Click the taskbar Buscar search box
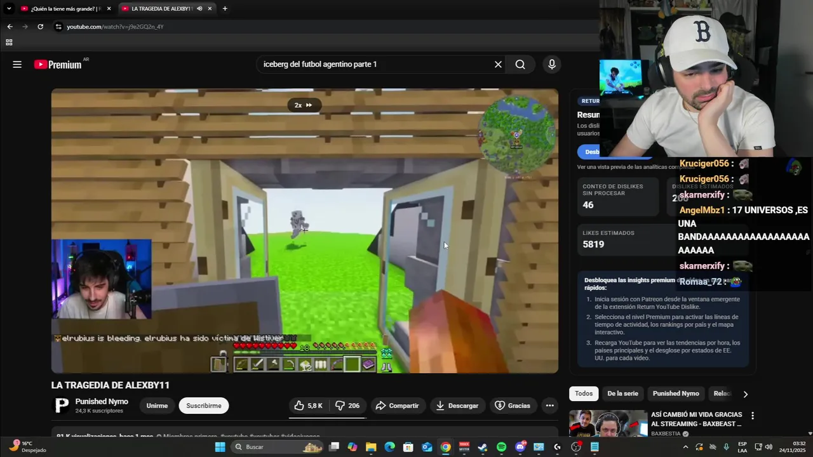This screenshot has width=813, height=457. pyautogui.click(x=276, y=447)
